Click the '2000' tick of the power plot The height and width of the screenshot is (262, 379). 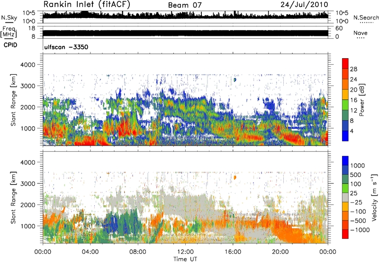[x=28, y=107]
